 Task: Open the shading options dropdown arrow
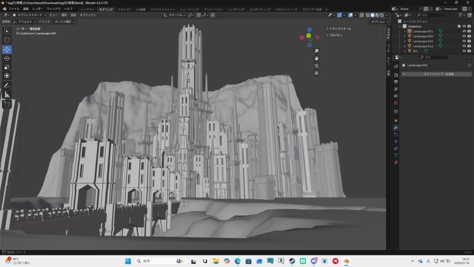[x=387, y=15]
